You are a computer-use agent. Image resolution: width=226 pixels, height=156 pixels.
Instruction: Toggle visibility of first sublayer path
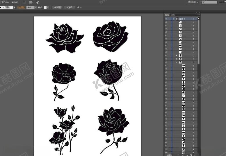[166, 22]
